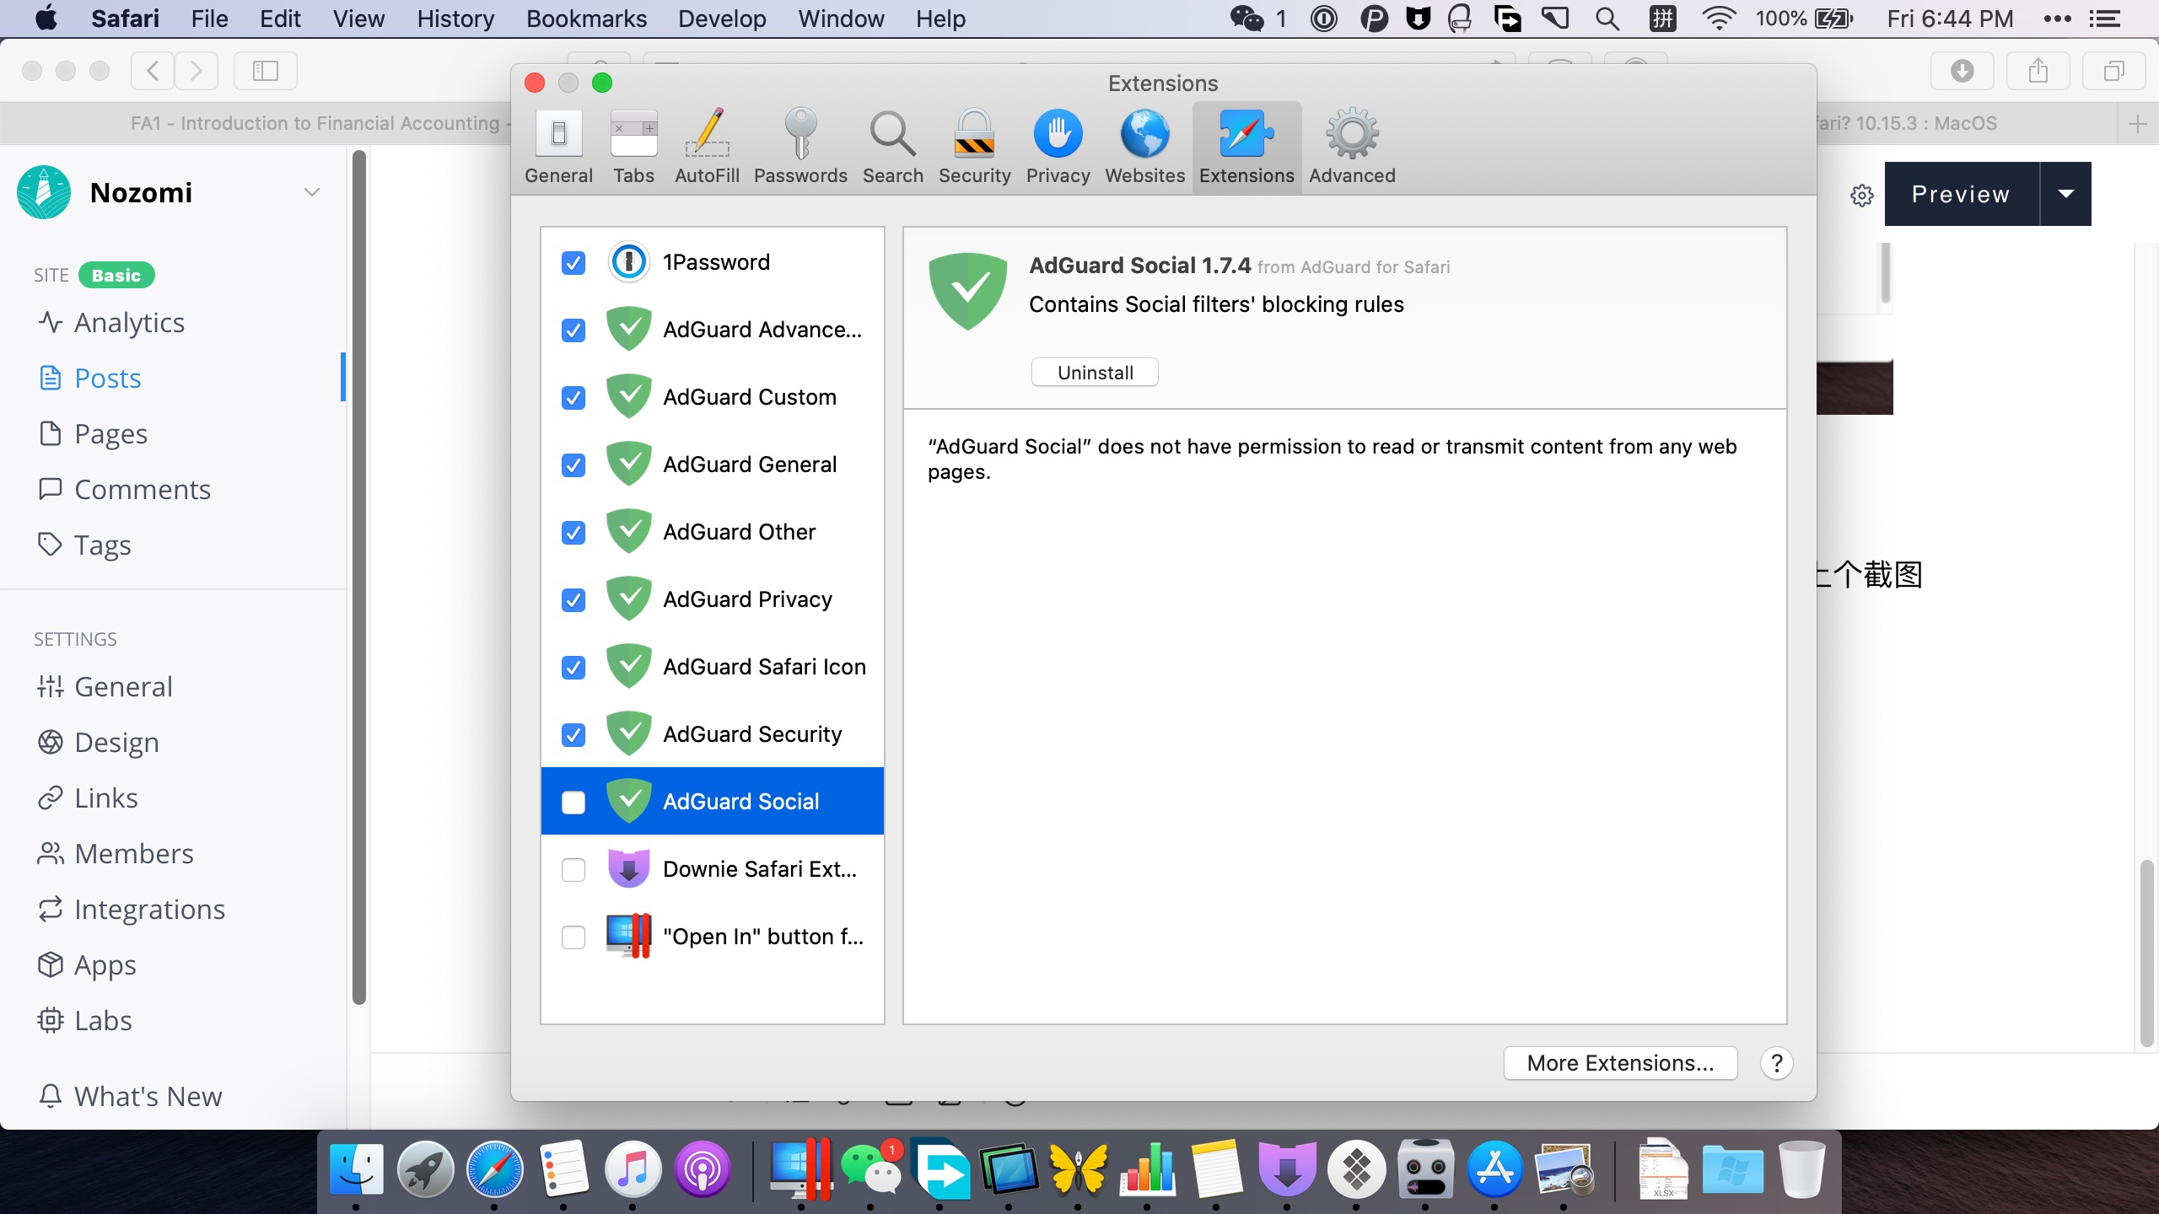
Task: Uncheck the AdGuard Other checkbox
Action: tap(573, 533)
